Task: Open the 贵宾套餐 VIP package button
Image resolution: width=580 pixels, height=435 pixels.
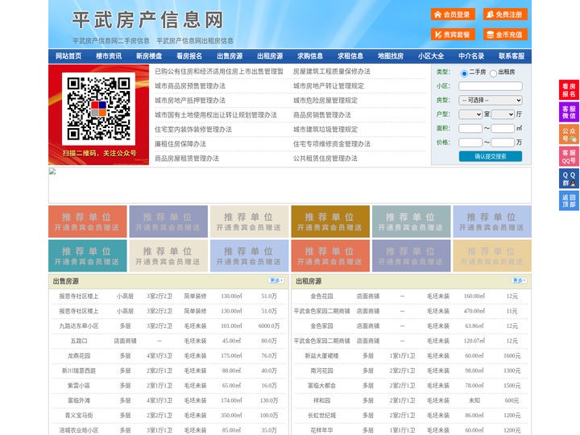Action: pos(453,35)
